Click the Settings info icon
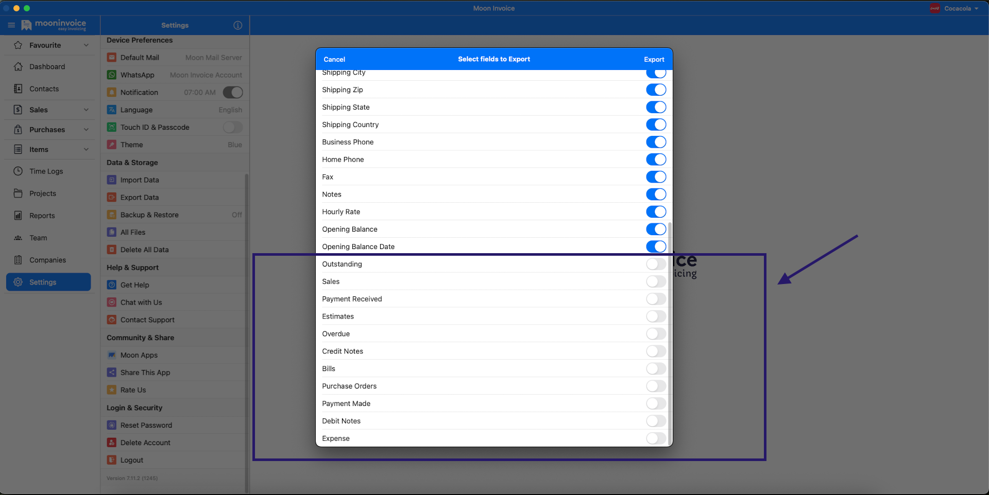Image resolution: width=989 pixels, height=495 pixels. click(x=237, y=25)
